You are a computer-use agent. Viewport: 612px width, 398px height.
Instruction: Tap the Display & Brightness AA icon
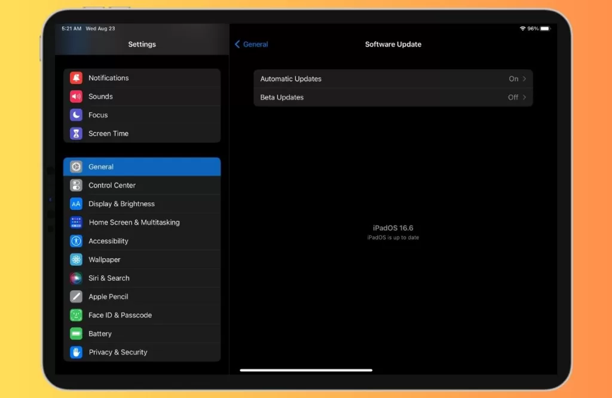[x=76, y=204]
